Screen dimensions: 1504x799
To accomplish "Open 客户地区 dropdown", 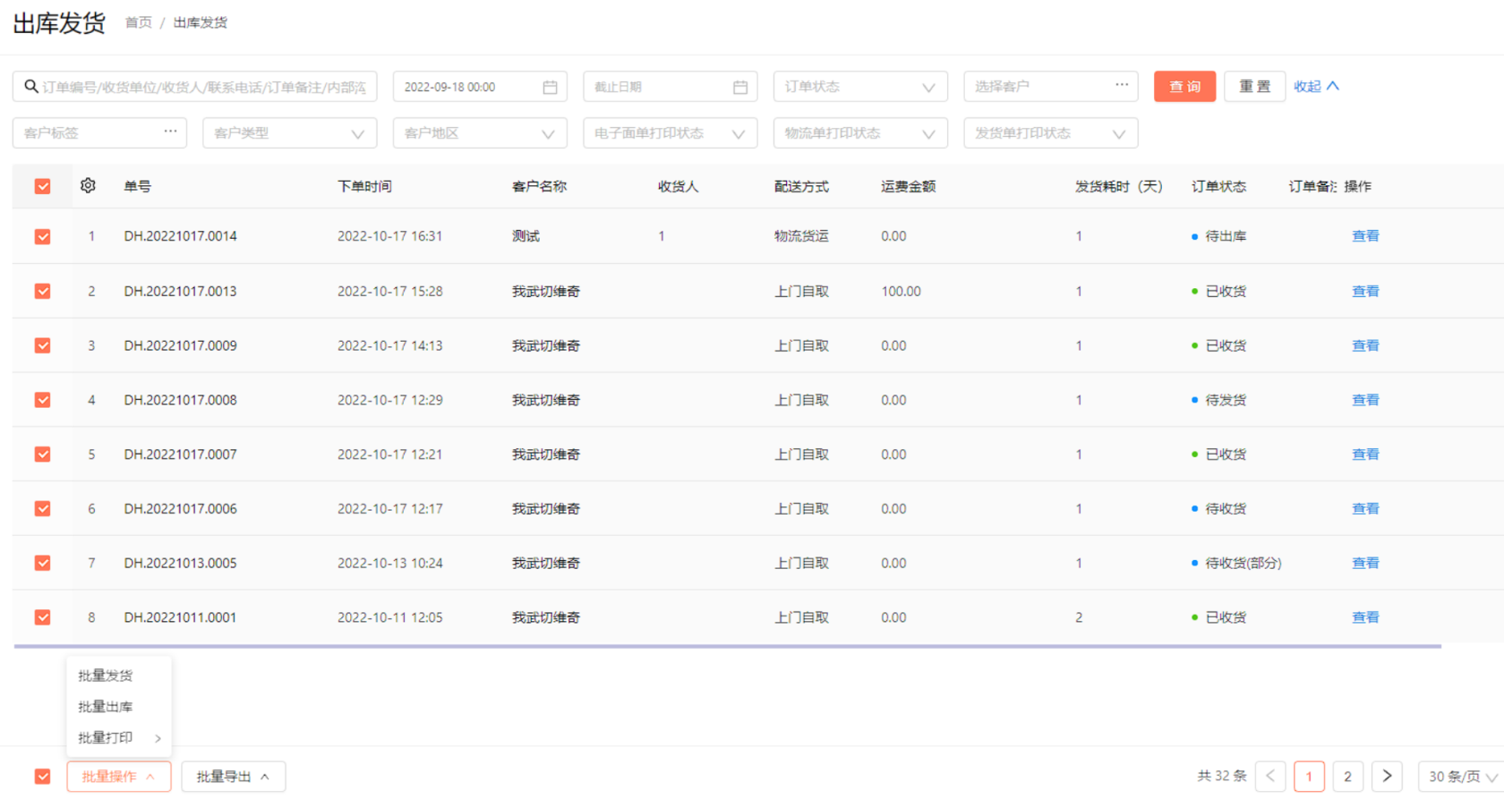I will [480, 133].
